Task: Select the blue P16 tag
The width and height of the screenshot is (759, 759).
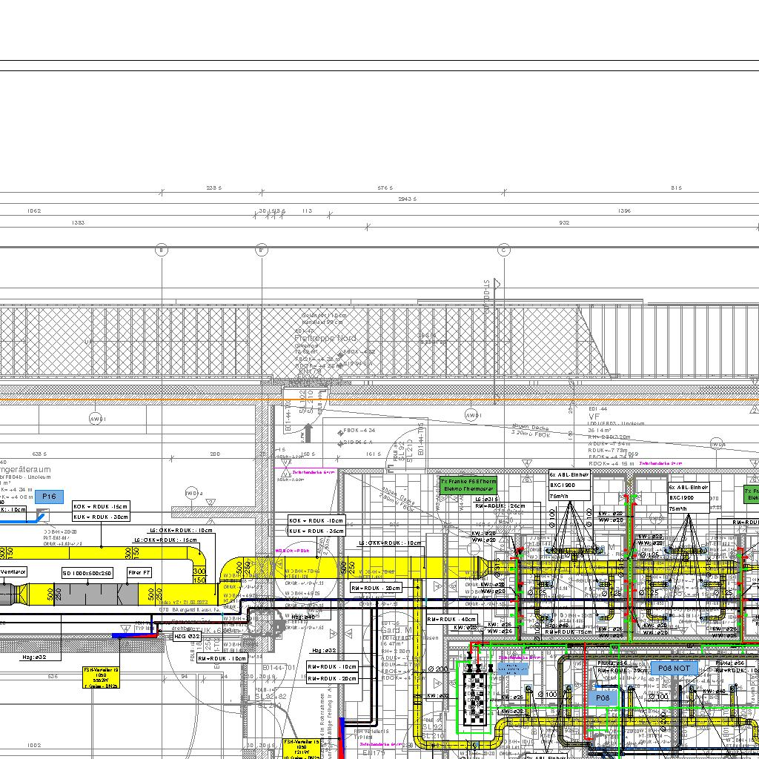Action: tap(49, 497)
